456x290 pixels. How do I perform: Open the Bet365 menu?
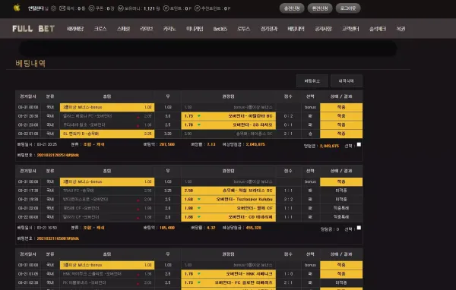tap(220, 29)
